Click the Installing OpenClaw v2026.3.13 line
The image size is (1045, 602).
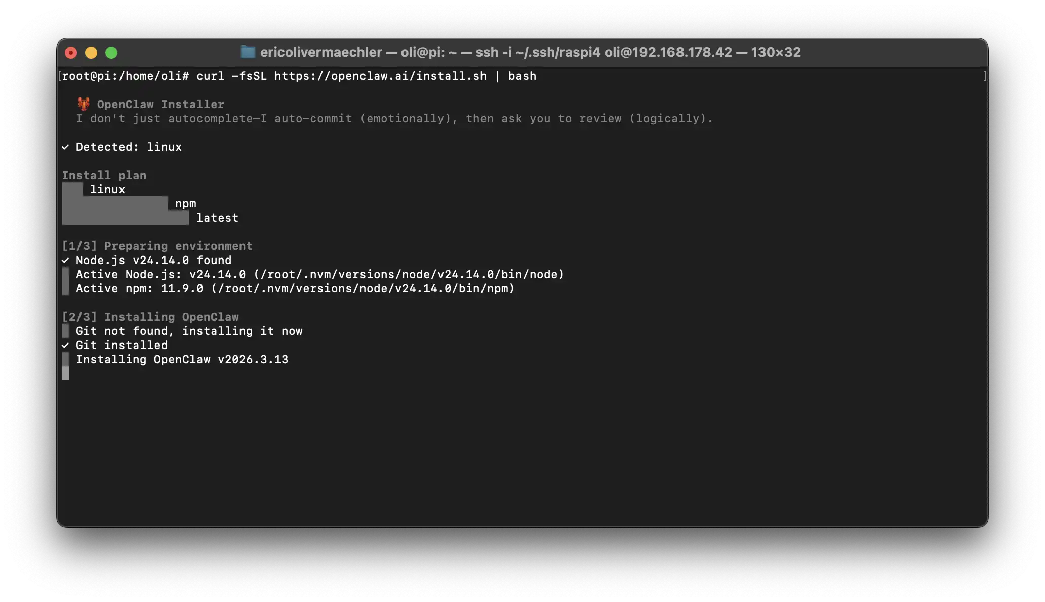tap(182, 360)
